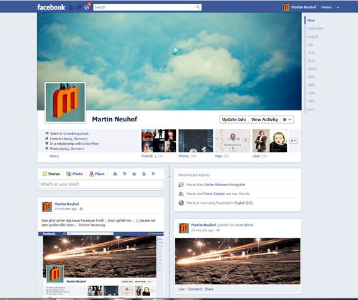358x300 pixels.
Task: Click audience icon beside 14 minutes ago
Action: pos(81,209)
